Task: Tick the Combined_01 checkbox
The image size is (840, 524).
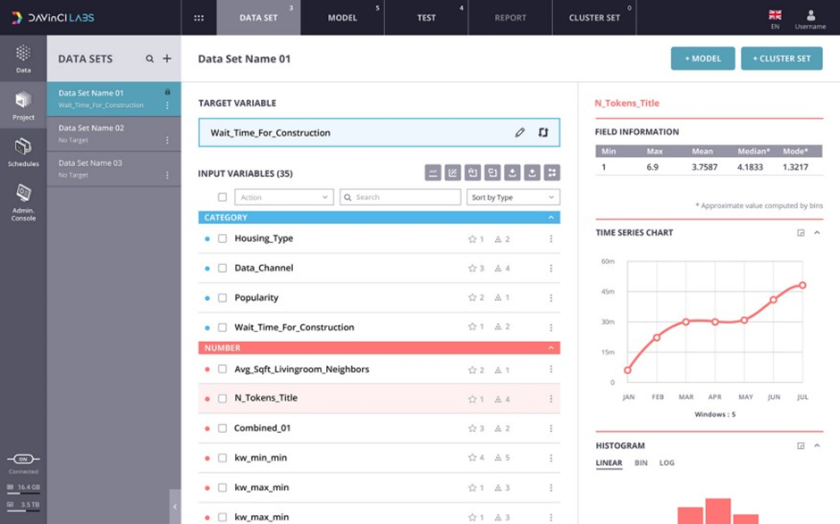Action: point(223,428)
